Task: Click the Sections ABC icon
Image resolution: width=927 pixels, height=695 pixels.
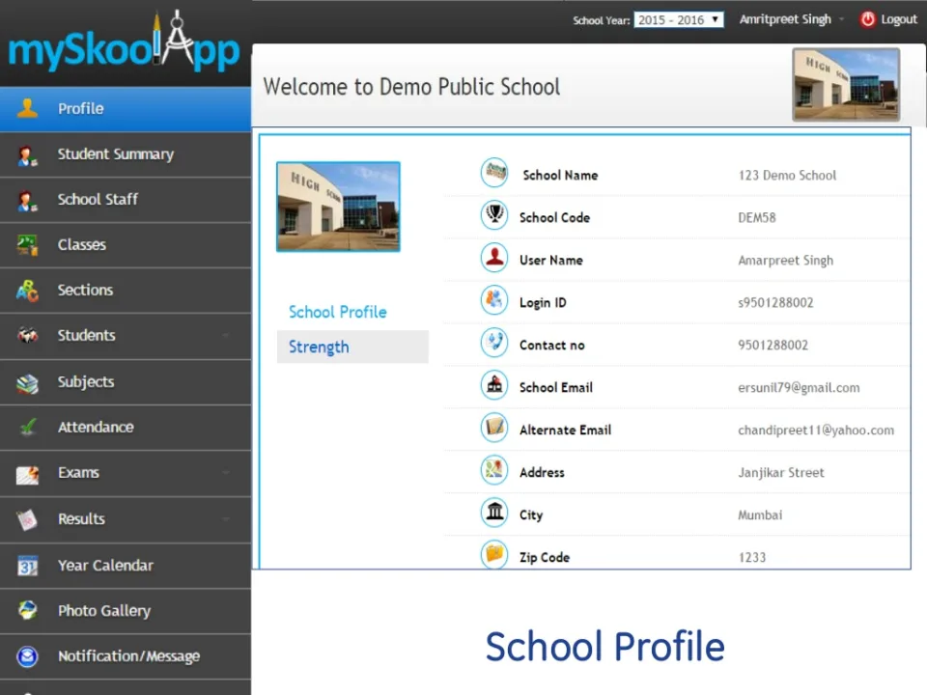Action: [x=27, y=291]
